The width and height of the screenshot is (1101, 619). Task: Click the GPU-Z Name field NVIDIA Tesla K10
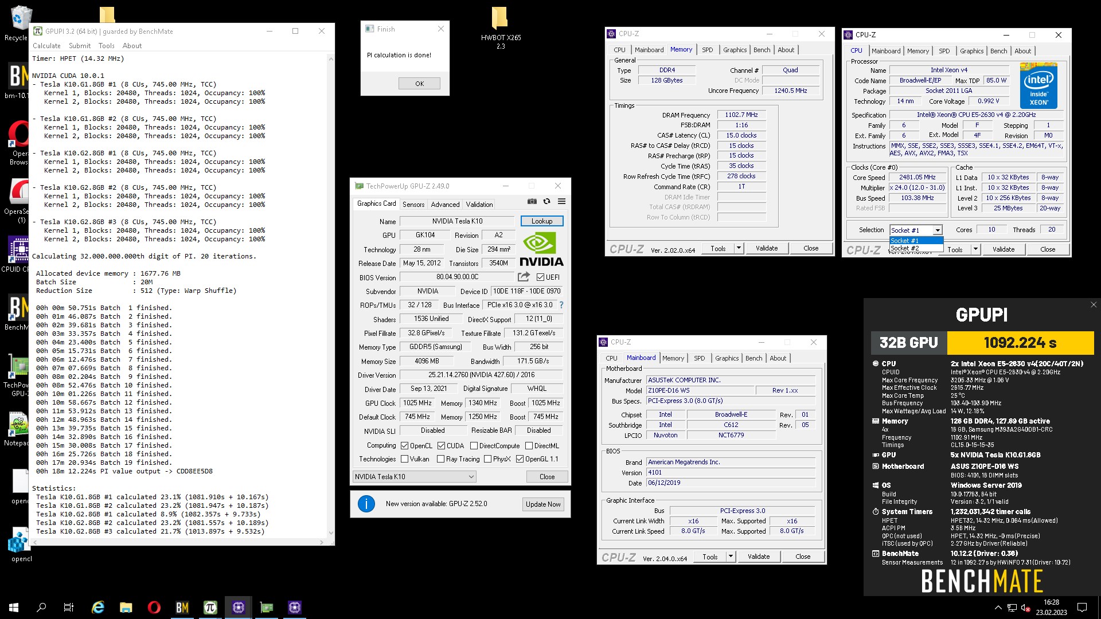[457, 221]
